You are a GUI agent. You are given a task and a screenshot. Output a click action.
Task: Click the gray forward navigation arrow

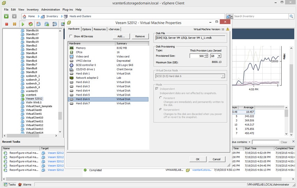click(14, 16)
